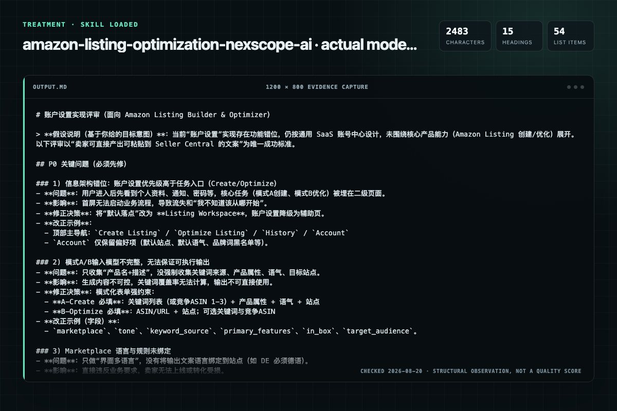This screenshot has width=617, height=411.
Task: Click the 54 list items stat card
Action: click(570, 36)
